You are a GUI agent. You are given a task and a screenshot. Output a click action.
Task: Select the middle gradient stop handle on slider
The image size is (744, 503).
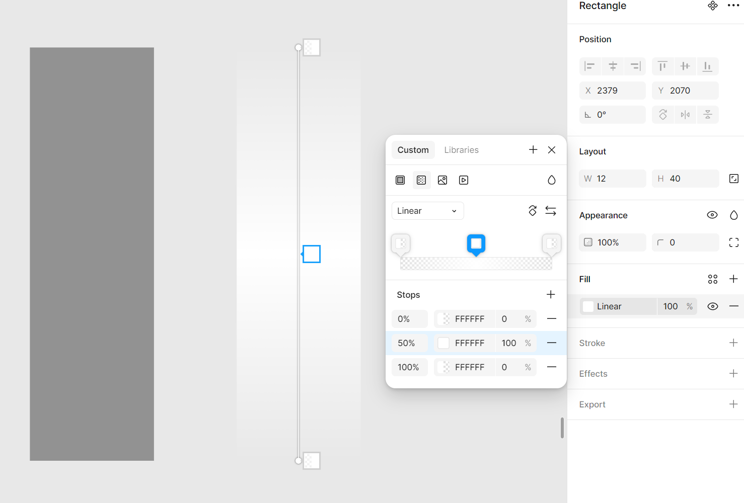click(x=476, y=244)
